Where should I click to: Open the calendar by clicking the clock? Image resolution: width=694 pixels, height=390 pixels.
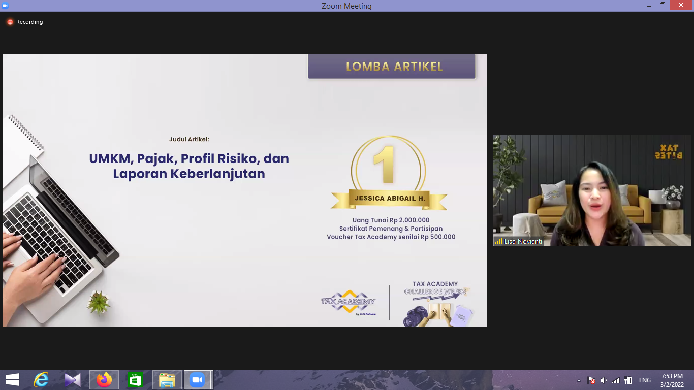pyautogui.click(x=671, y=380)
